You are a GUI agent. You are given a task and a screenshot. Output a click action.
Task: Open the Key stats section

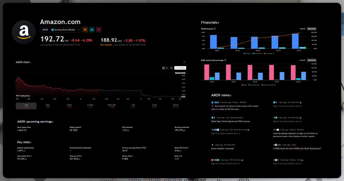point(24,142)
